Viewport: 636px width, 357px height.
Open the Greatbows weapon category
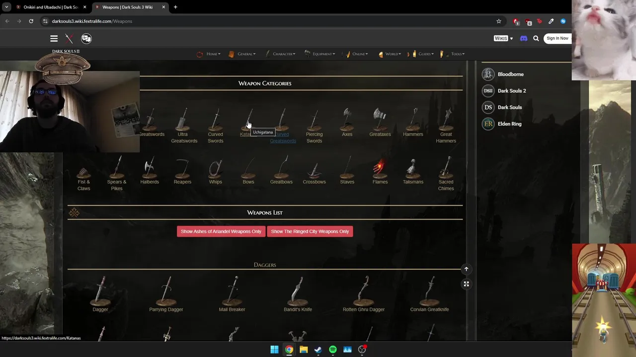(281, 170)
